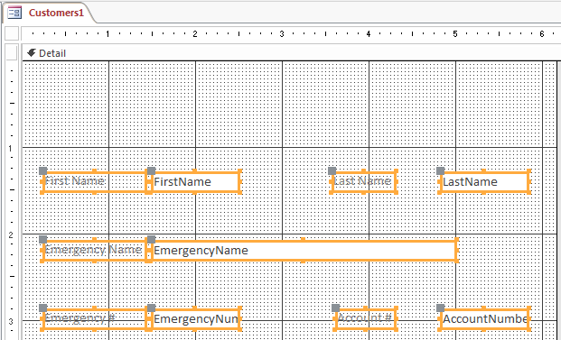The image size is (561, 340).
Task: Select the Last Name label control
Action: pyautogui.click(x=364, y=182)
